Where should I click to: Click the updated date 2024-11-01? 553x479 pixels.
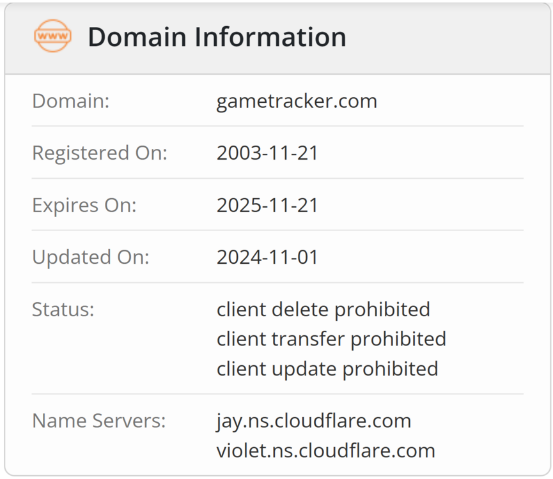pos(267,257)
